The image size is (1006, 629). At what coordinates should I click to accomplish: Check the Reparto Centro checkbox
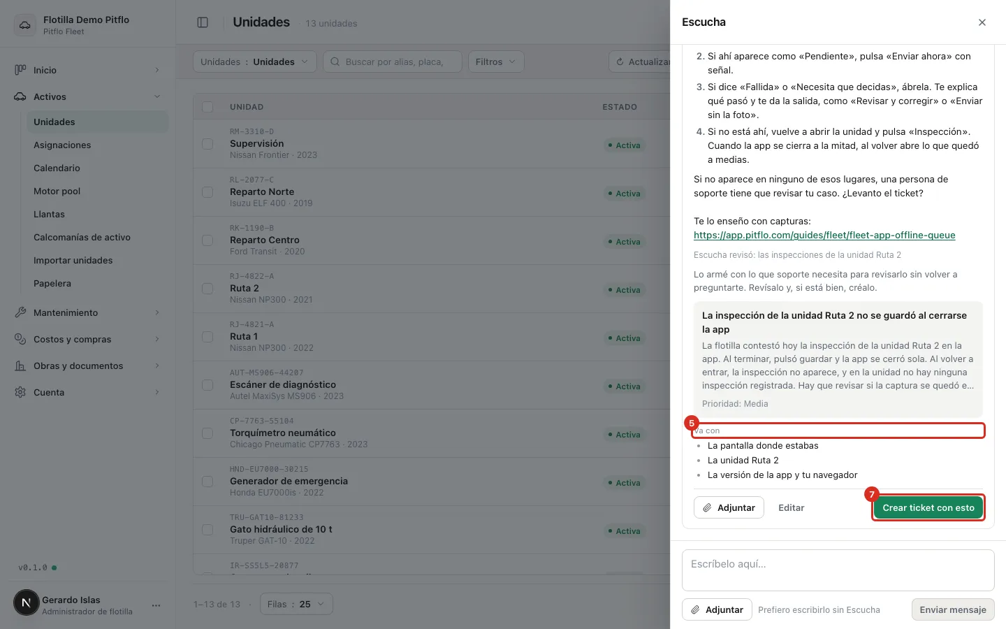pyautogui.click(x=207, y=240)
